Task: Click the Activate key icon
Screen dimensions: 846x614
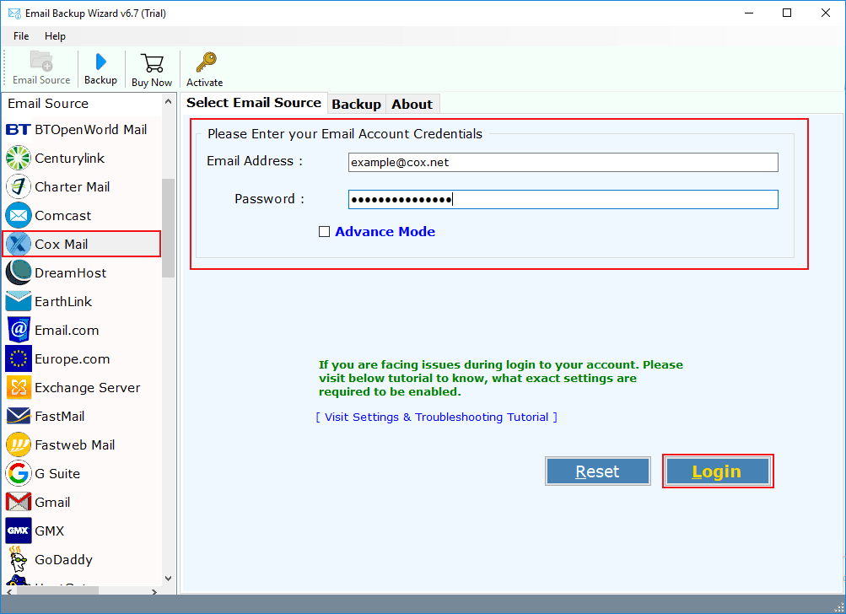Action: (x=204, y=67)
